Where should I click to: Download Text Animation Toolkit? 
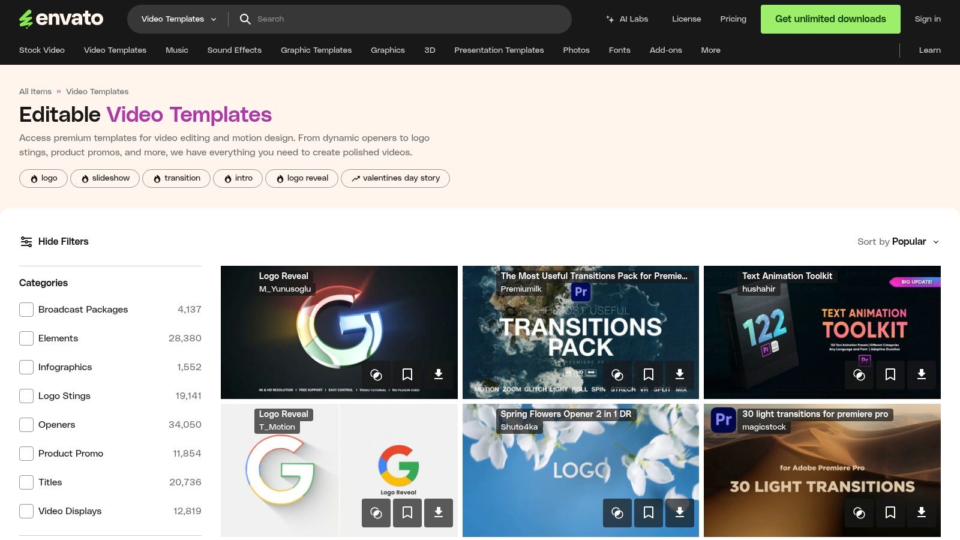point(922,374)
